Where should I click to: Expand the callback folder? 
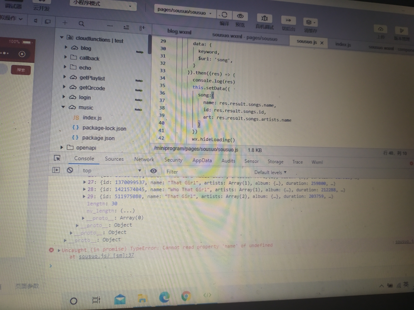point(65,57)
